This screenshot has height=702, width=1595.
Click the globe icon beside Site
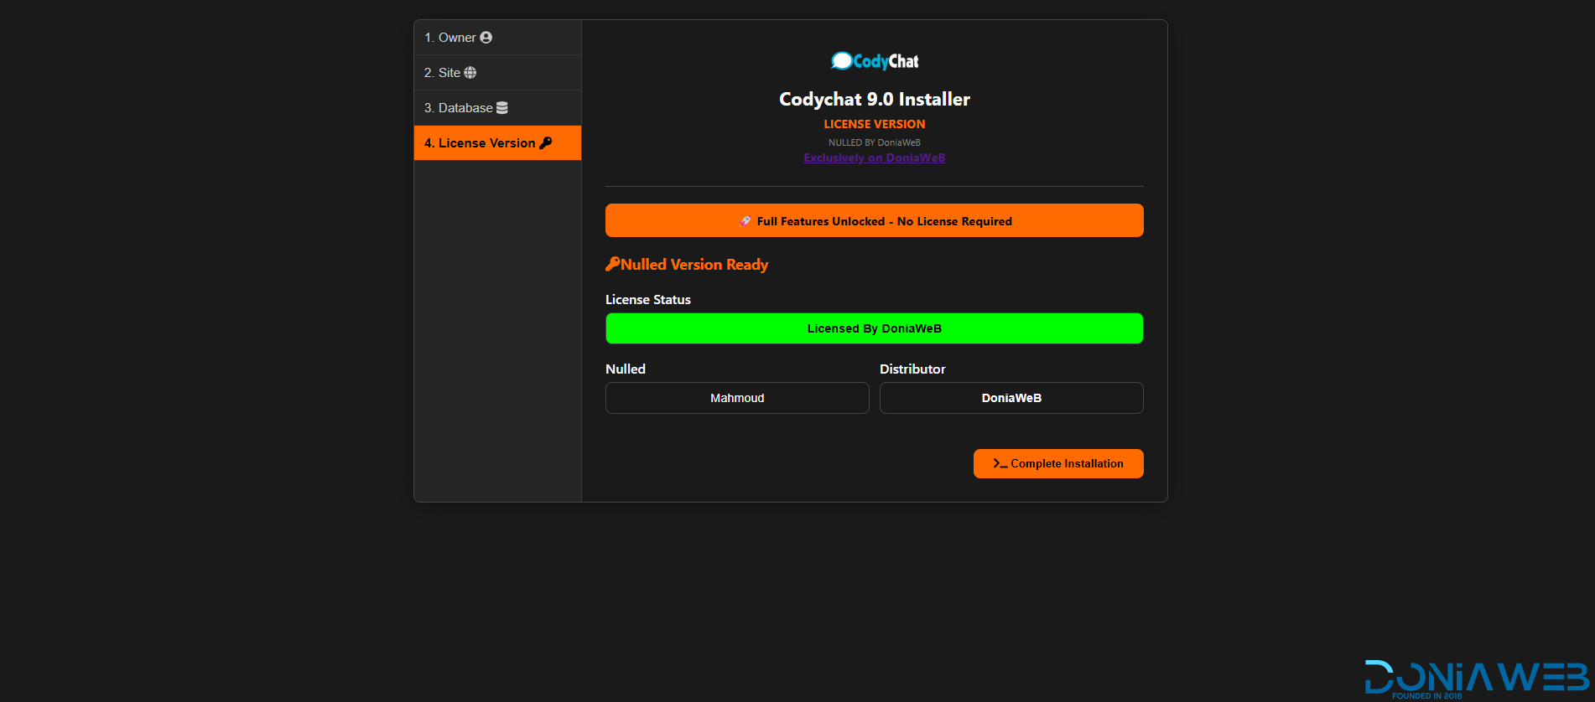pyautogui.click(x=470, y=73)
